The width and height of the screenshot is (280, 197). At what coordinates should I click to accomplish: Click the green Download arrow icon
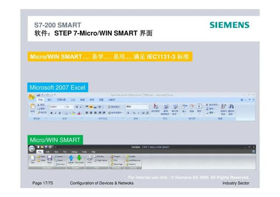click(79, 158)
